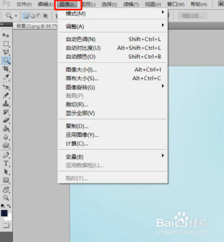The image size is (224, 242).
Task: Choose 显示全部(V) Reveal All
Action: point(113,113)
